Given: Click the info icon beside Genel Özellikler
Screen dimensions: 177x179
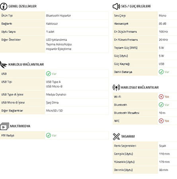Looking at the screenshot, I should (4, 6).
